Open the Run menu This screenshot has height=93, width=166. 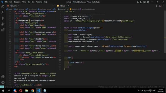(x=33, y=2)
